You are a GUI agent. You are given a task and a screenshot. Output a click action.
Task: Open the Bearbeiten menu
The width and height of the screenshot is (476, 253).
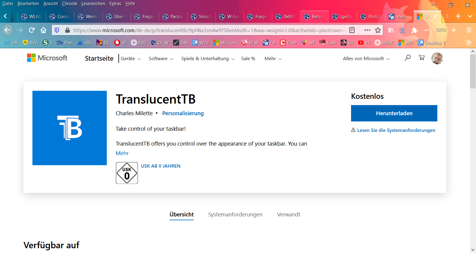(28, 4)
